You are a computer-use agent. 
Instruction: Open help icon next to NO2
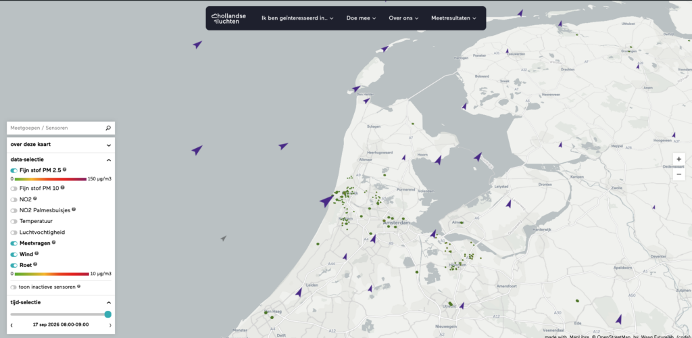click(x=35, y=199)
